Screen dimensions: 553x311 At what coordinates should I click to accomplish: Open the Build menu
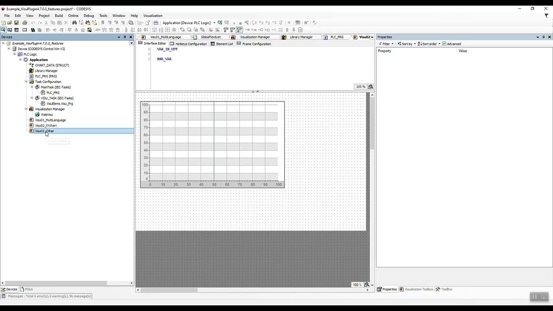pos(59,16)
